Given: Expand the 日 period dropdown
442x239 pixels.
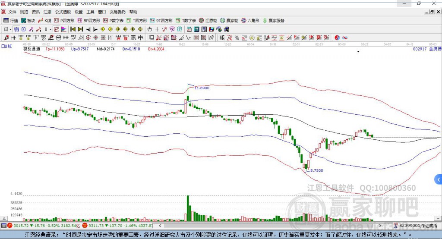Looking at the screenshot, I should tap(10, 29).
